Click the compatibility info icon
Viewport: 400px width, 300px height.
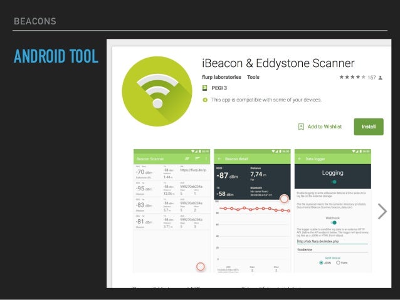[x=205, y=100]
